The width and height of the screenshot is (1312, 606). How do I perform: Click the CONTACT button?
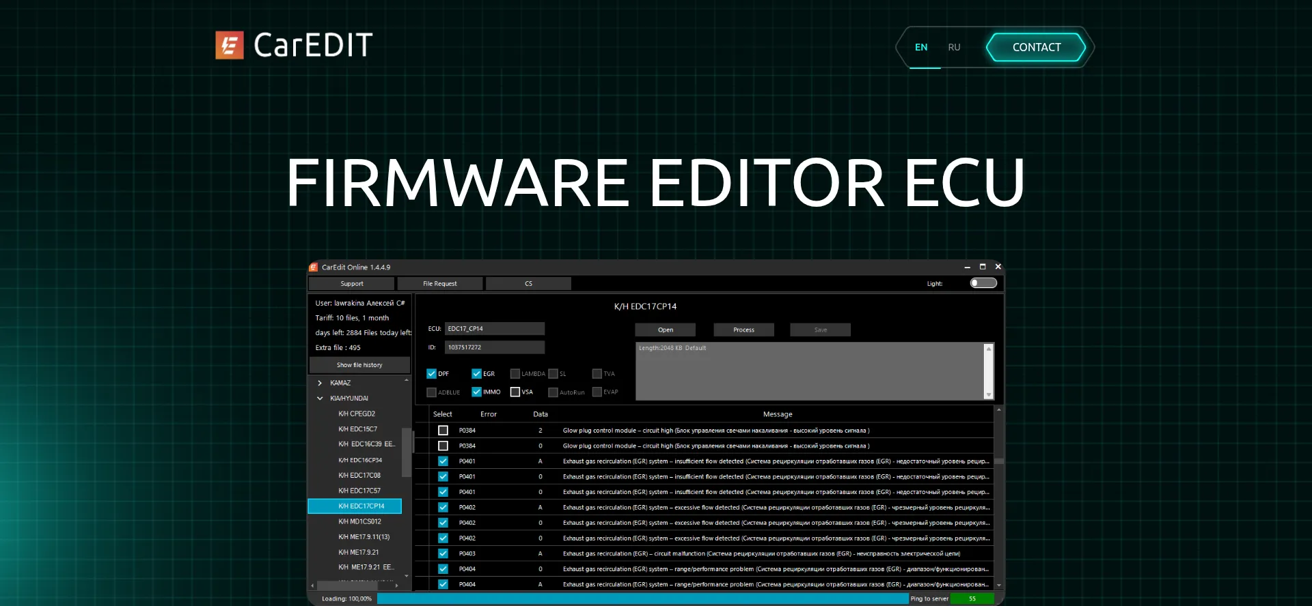1036,47
